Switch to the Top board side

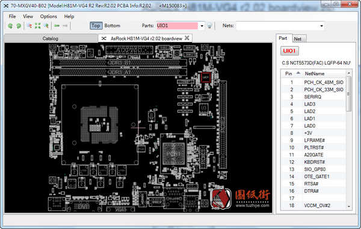(x=96, y=25)
